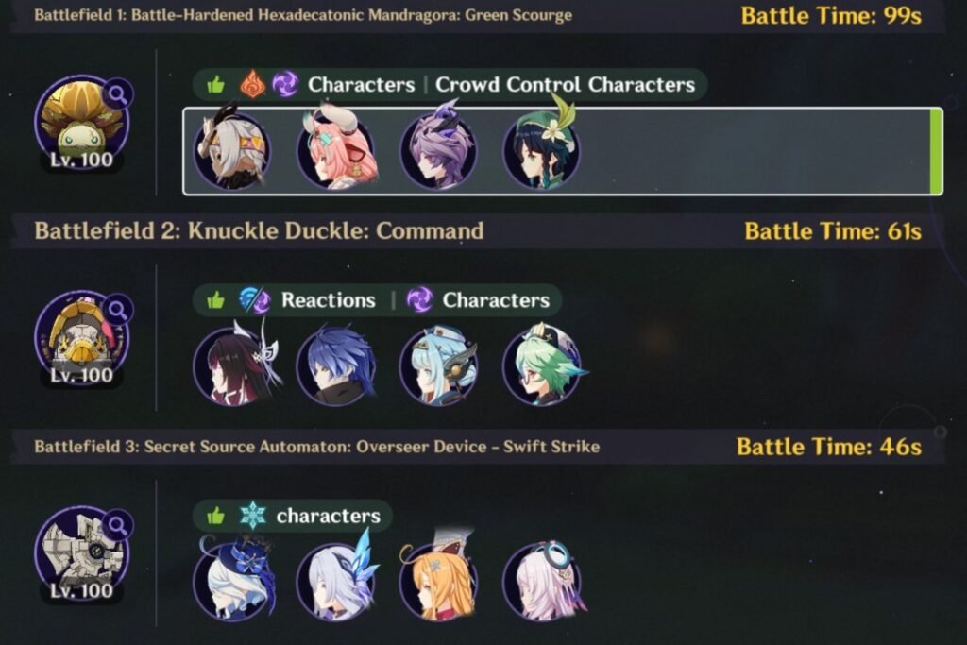Click the white-haired masked character in Battlefield 1

(x=232, y=148)
